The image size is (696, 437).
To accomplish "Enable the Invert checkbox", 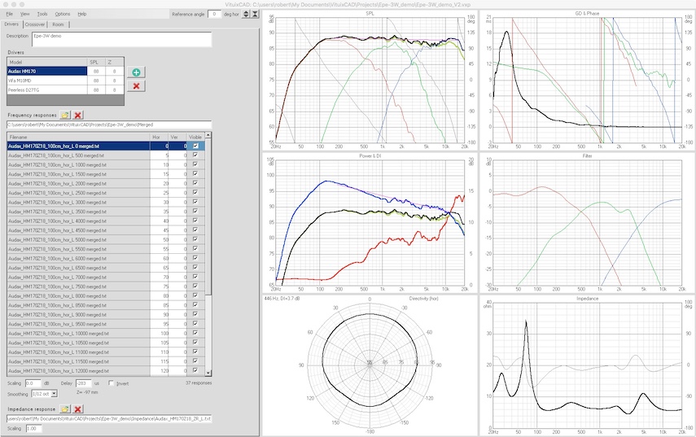I will click(111, 382).
